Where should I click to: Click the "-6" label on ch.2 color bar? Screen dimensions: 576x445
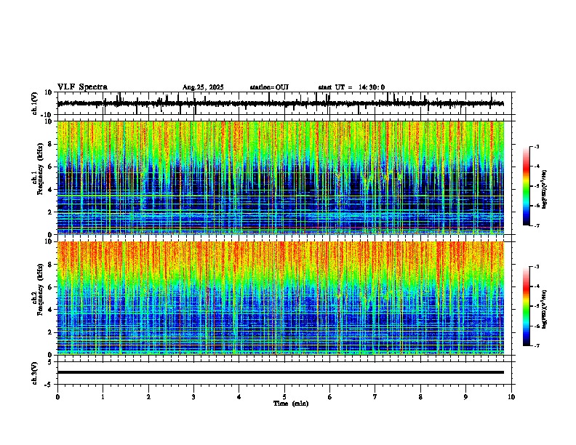pyautogui.click(x=536, y=326)
